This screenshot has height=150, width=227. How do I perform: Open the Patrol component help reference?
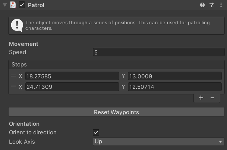(202, 5)
